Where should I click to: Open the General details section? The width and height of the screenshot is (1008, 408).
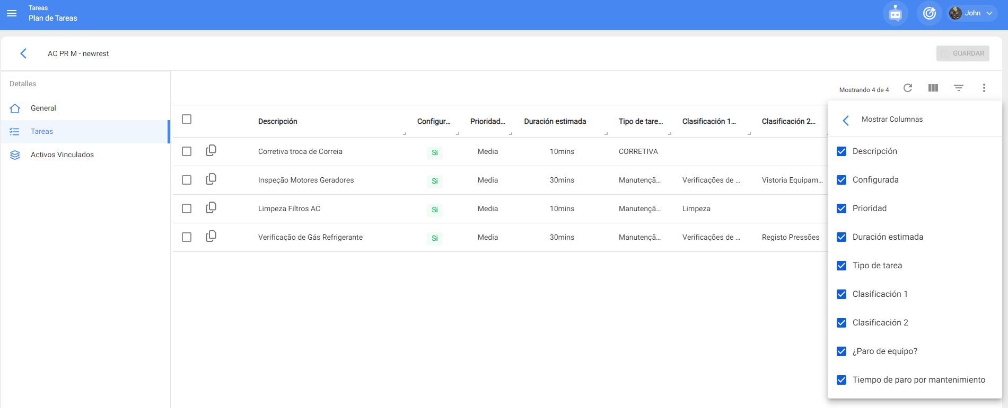(x=43, y=108)
